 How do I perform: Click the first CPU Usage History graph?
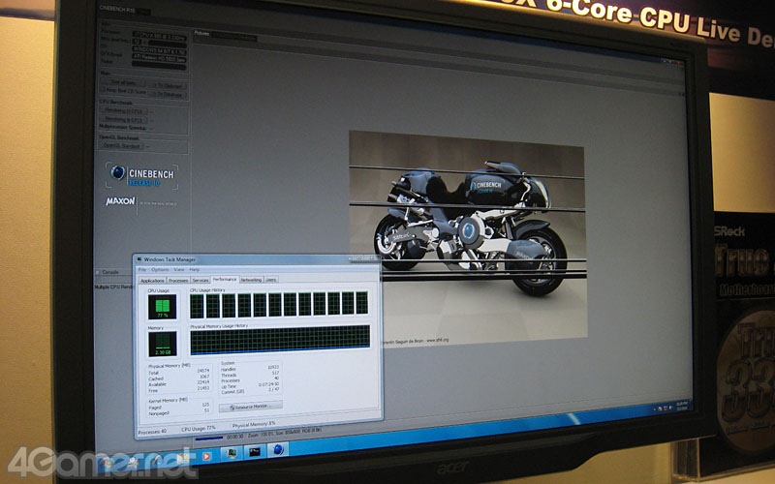pyautogui.click(x=197, y=306)
